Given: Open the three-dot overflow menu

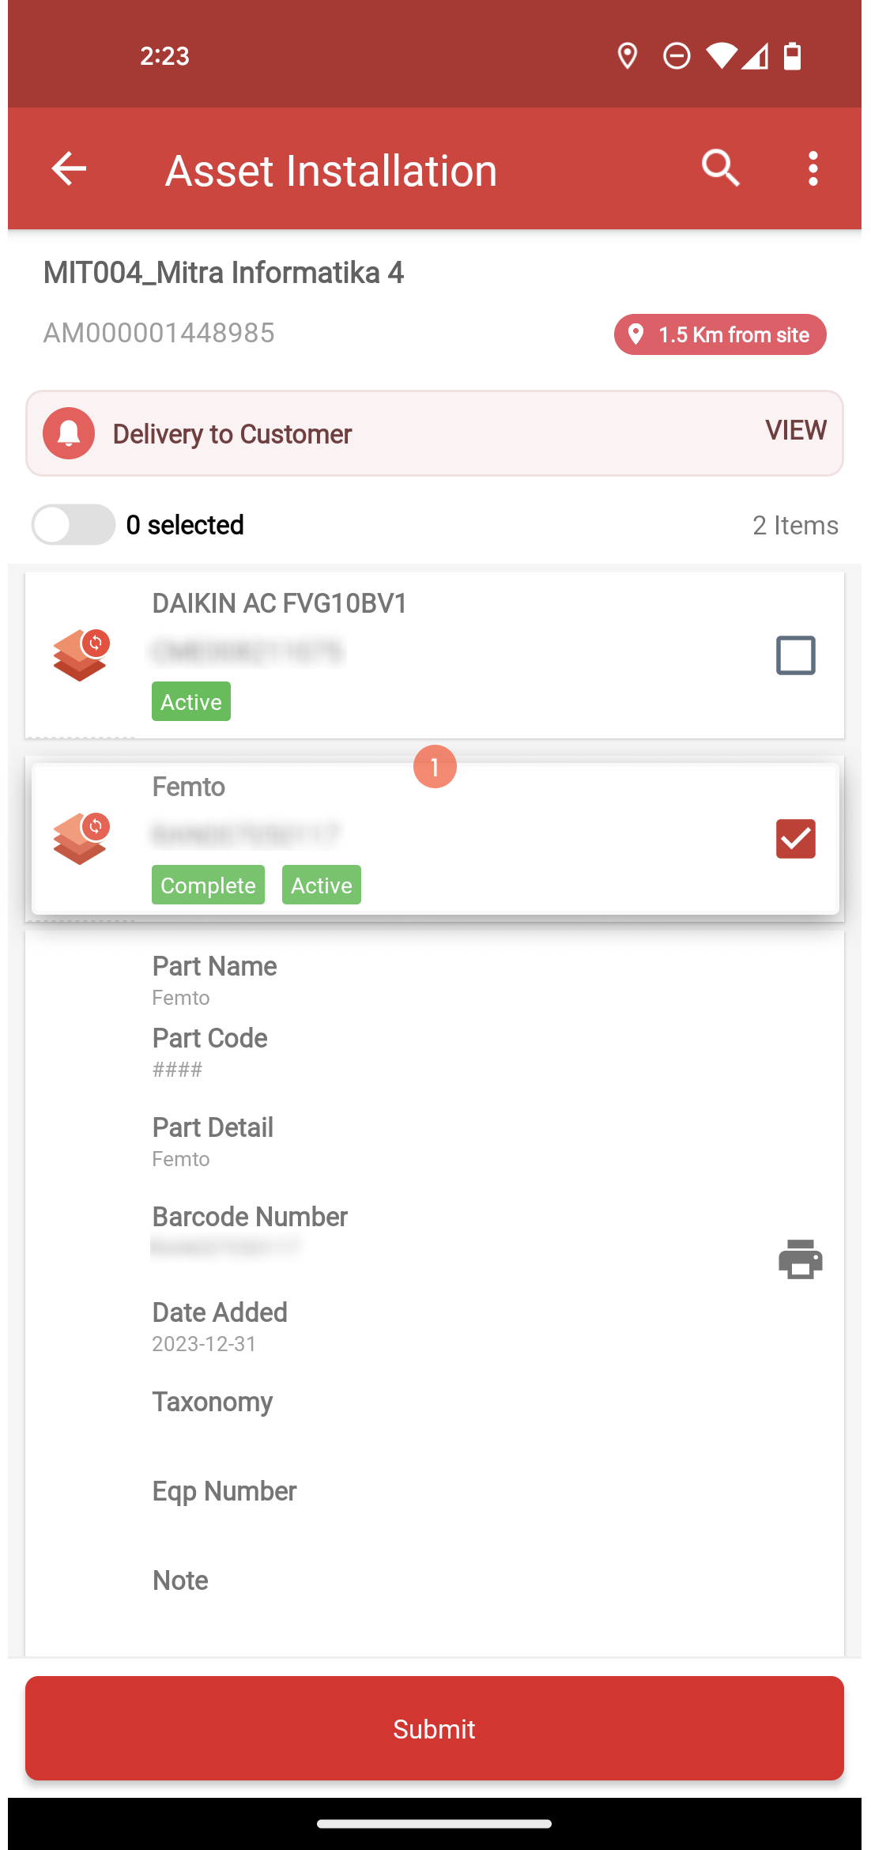Looking at the screenshot, I should [813, 168].
